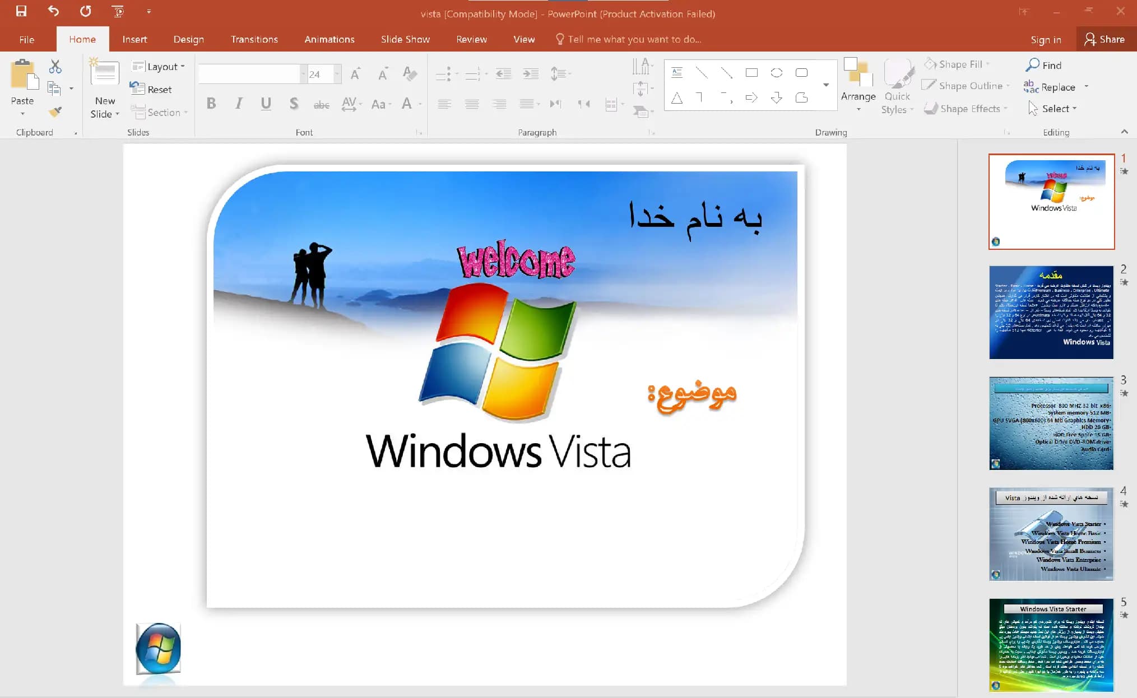Switch to the Design tab

coord(188,39)
